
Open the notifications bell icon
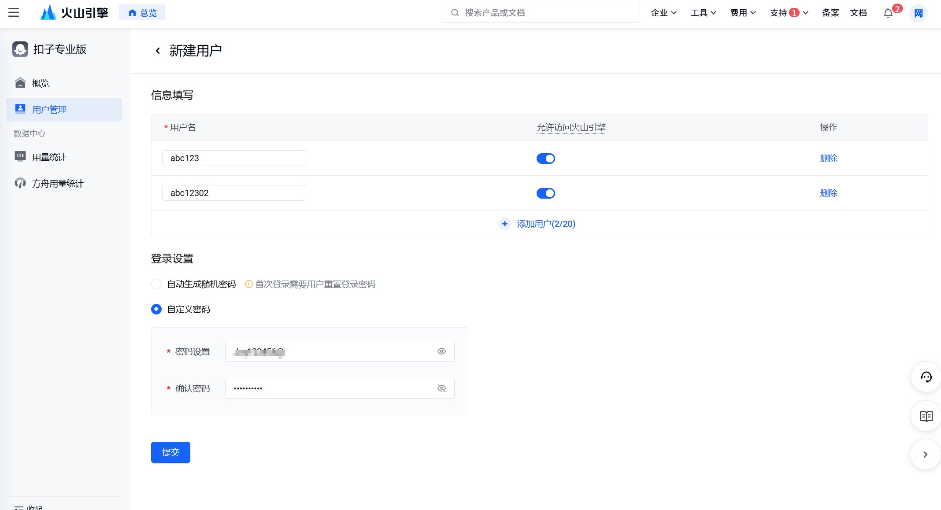pos(888,13)
